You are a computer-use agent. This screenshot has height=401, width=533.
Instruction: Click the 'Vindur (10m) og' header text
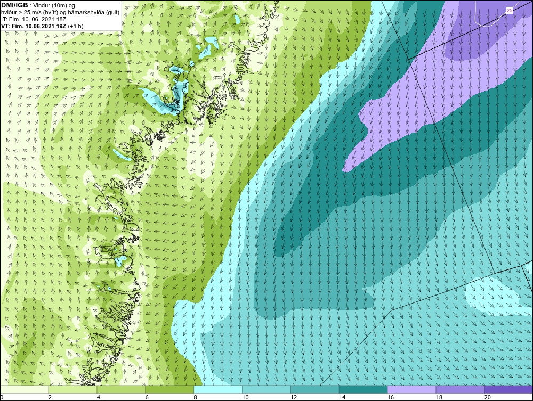click(54, 5)
